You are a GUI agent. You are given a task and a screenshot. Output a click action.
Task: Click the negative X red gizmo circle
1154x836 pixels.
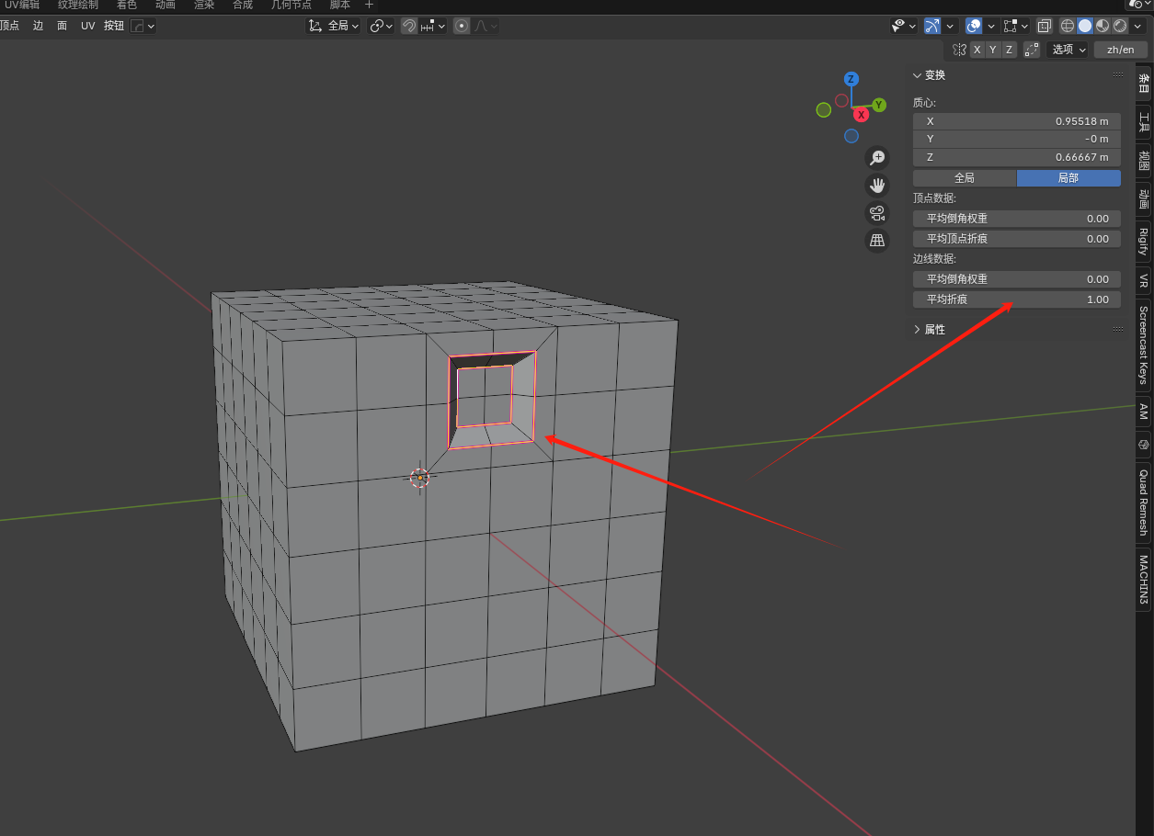point(841,100)
